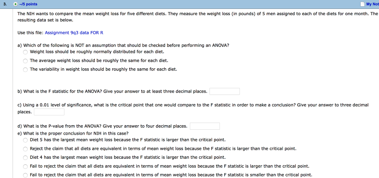Open the Assignment 9q3 data FOR R link
This screenshot has height=178, width=379.
coord(74,32)
